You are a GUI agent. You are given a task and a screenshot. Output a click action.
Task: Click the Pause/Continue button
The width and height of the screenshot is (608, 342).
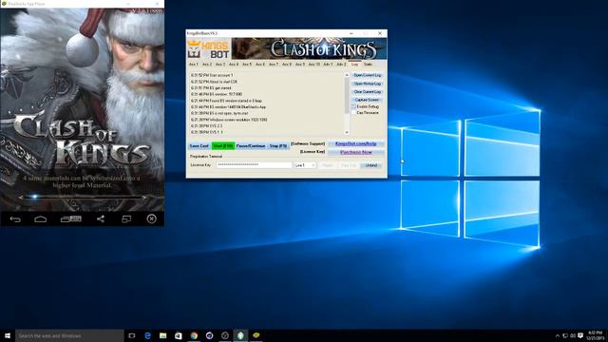click(x=251, y=145)
